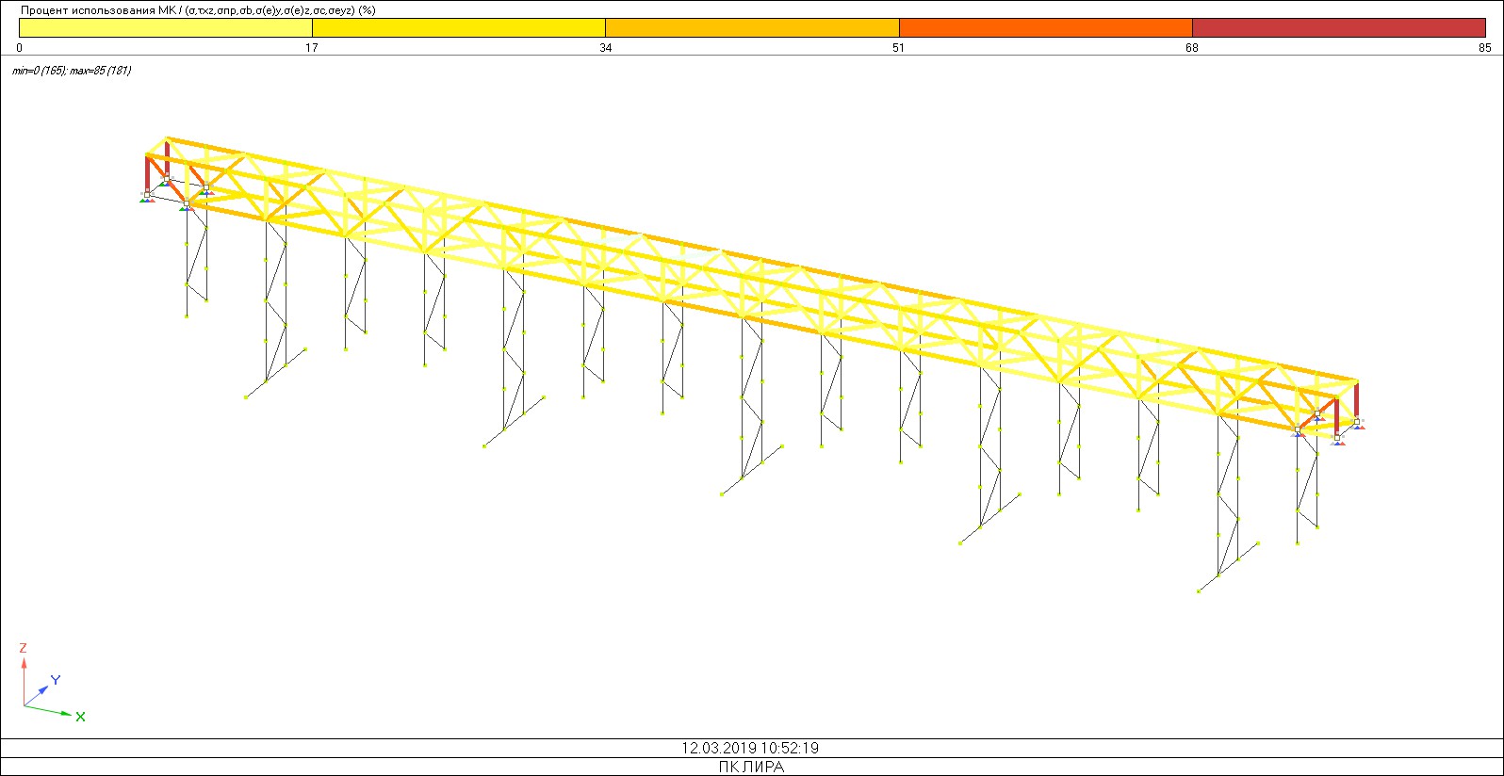Select the scale value 17 under the legend
The width and height of the screenshot is (1504, 776).
click(x=312, y=48)
